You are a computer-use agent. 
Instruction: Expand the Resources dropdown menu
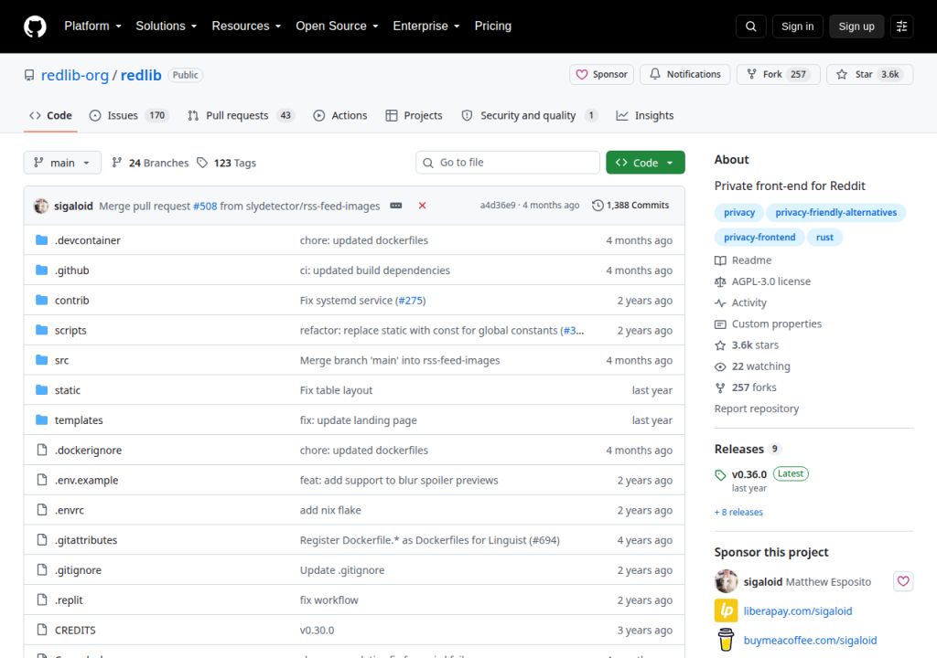pyautogui.click(x=246, y=27)
